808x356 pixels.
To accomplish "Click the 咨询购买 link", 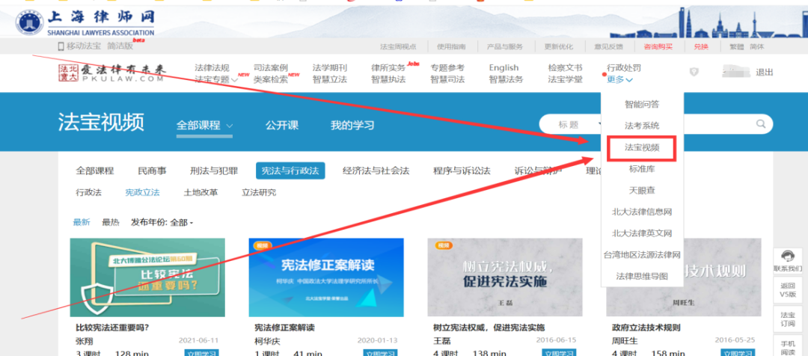I will 658,46.
